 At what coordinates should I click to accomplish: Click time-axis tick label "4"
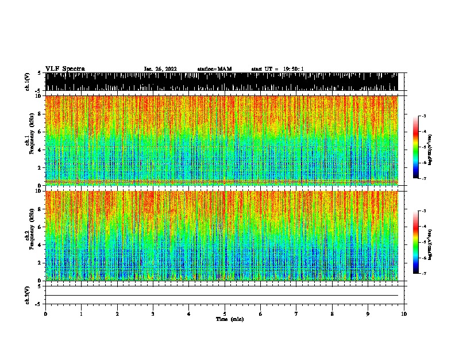pyautogui.click(x=189, y=314)
